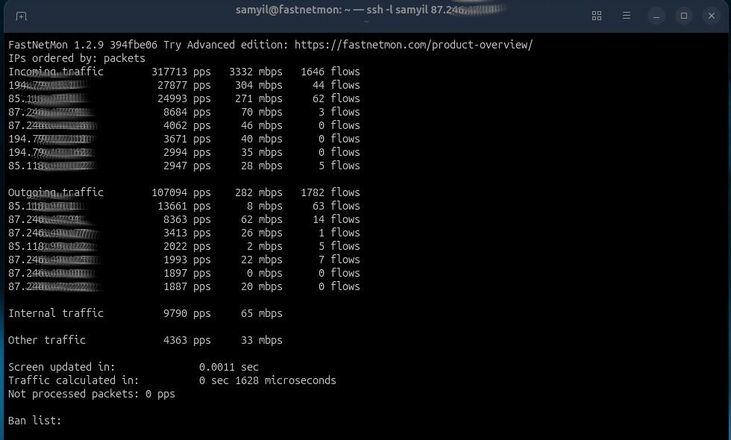Click the 'Internal traffic' label
The image size is (731, 440).
56,313
